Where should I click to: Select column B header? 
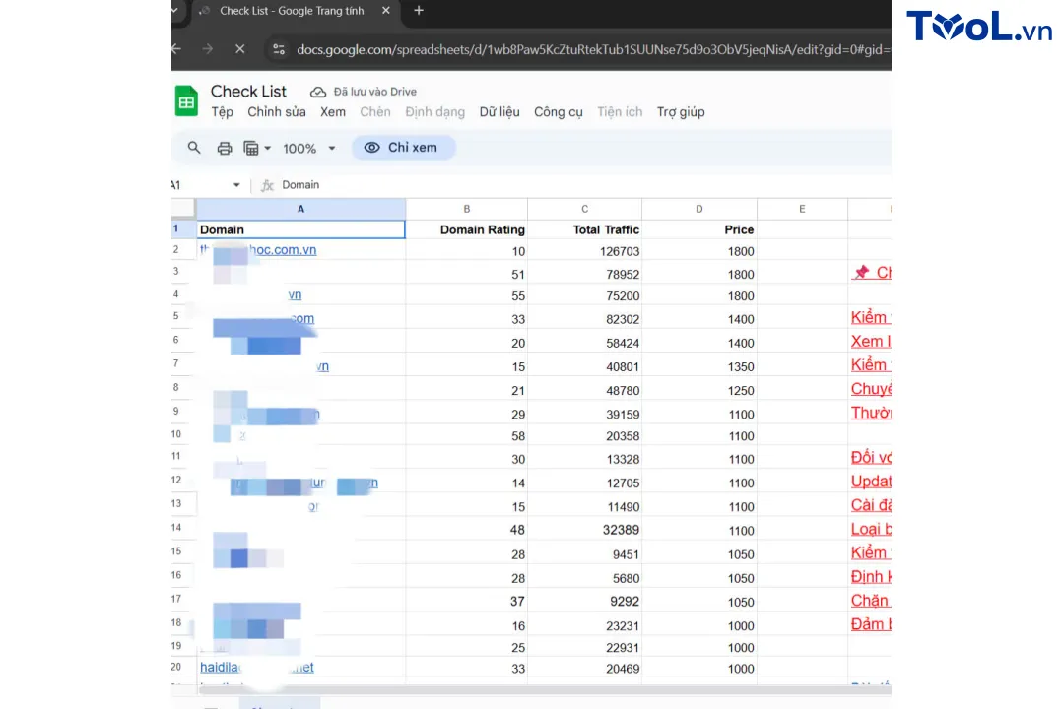click(x=466, y=209)
